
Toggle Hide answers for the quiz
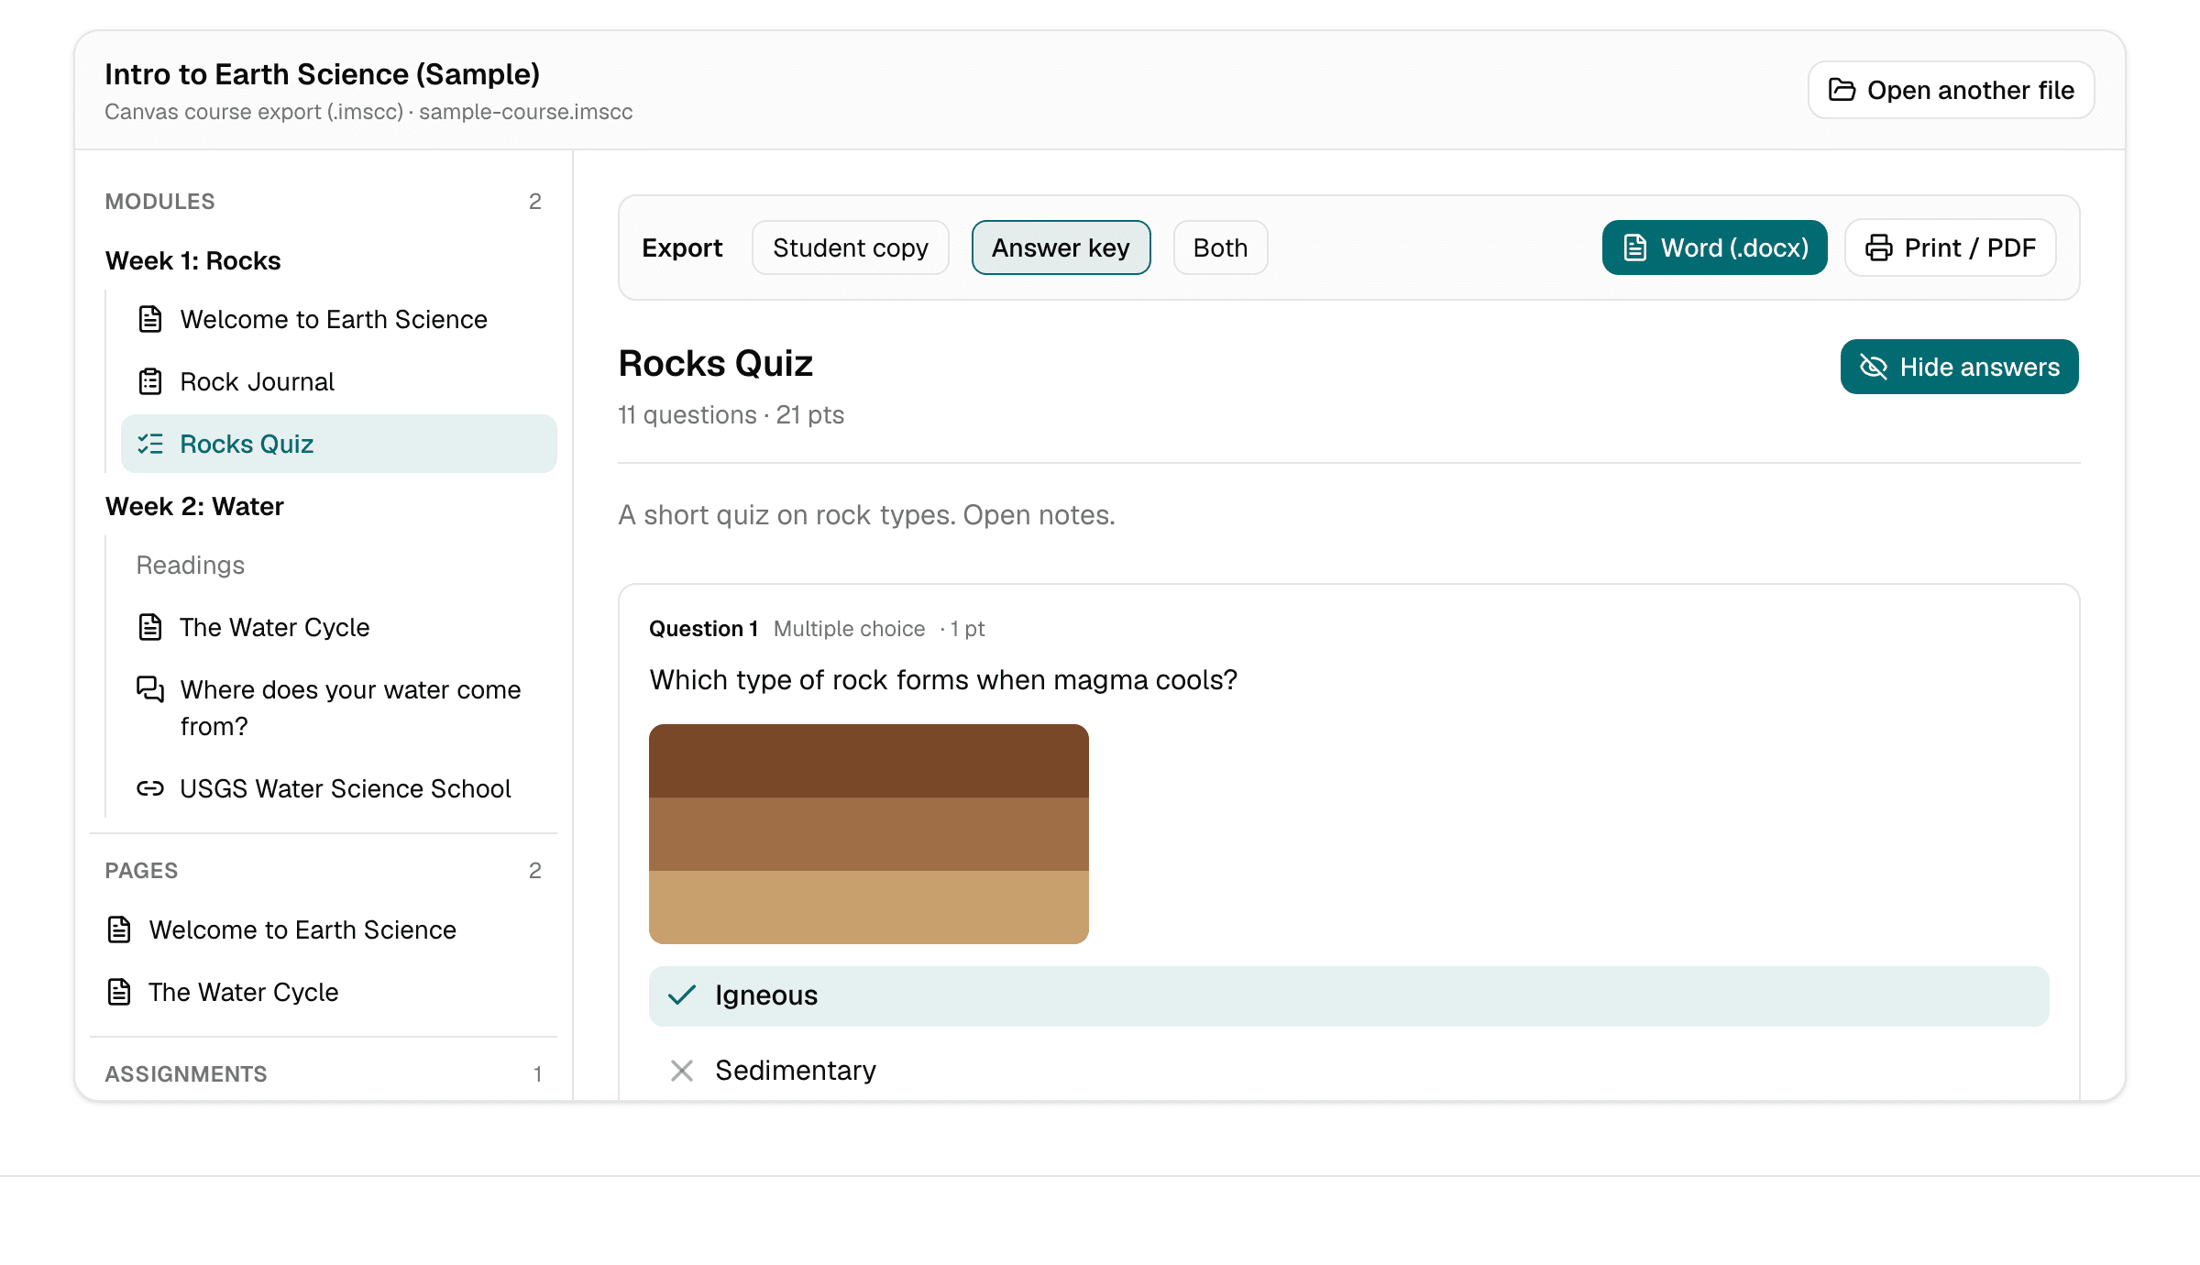[x=1960, y=367]
